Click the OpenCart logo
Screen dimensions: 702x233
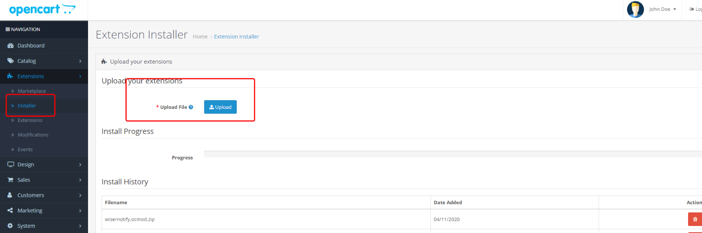coord(42,9)
